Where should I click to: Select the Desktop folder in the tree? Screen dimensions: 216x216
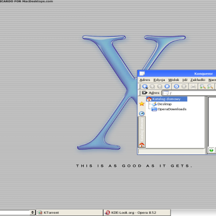(x=165, y=104)
